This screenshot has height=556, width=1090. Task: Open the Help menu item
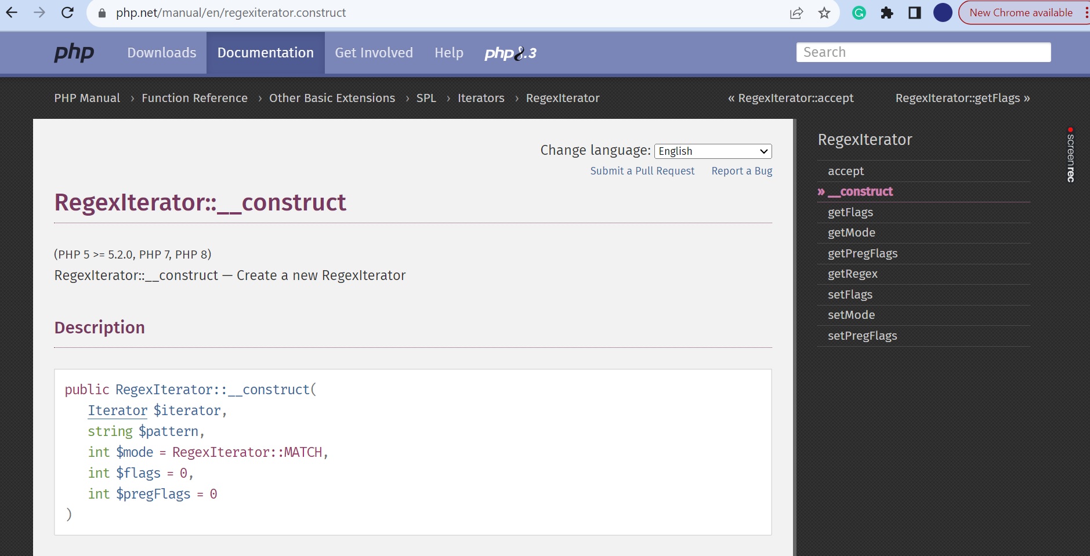[449, 53]
